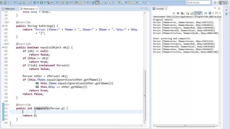The width and height of the screenshot is (230, 129).
Task: Select the Person.java editor tab
Action: [29, 9]
